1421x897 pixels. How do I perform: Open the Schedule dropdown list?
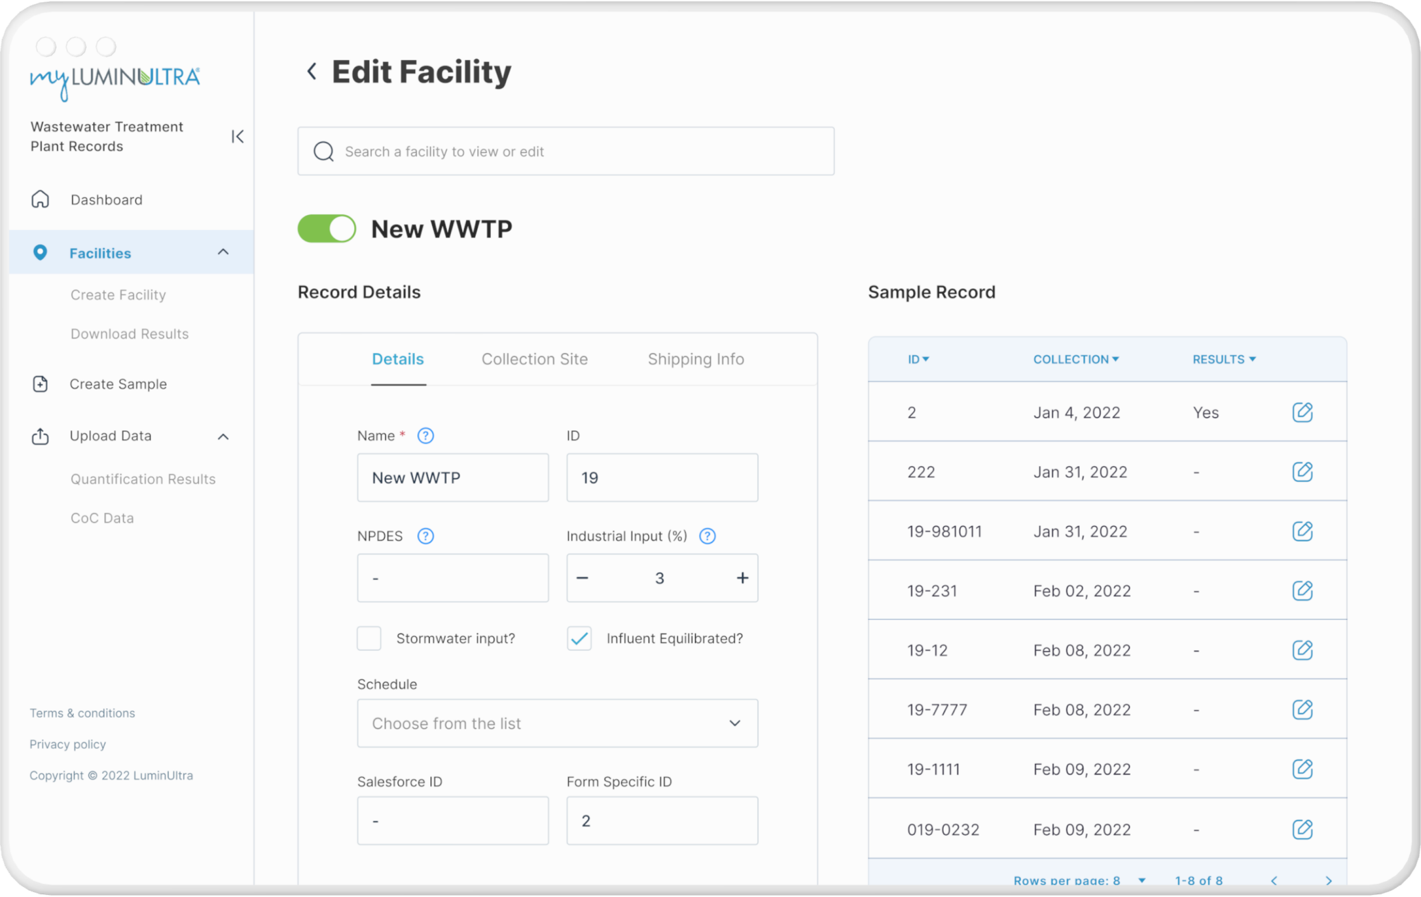pos(557,723)
